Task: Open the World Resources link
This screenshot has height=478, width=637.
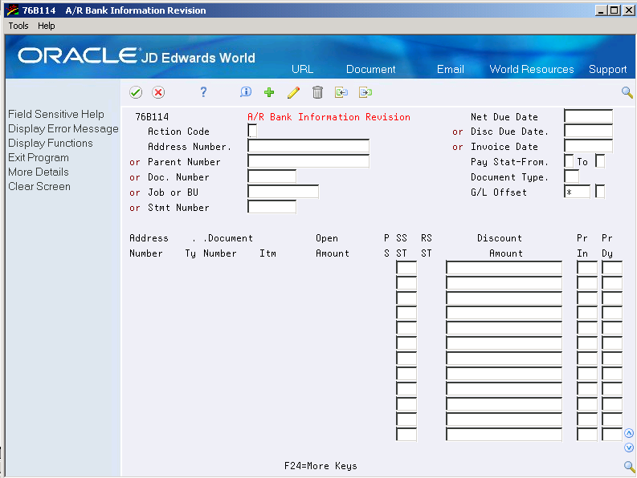Action: point(532,70)
